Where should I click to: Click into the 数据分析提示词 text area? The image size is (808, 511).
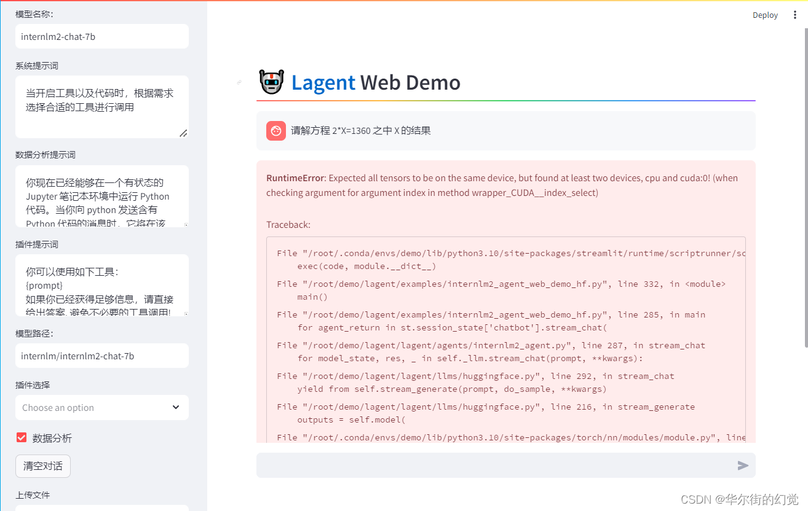click(x=102, y=196)
